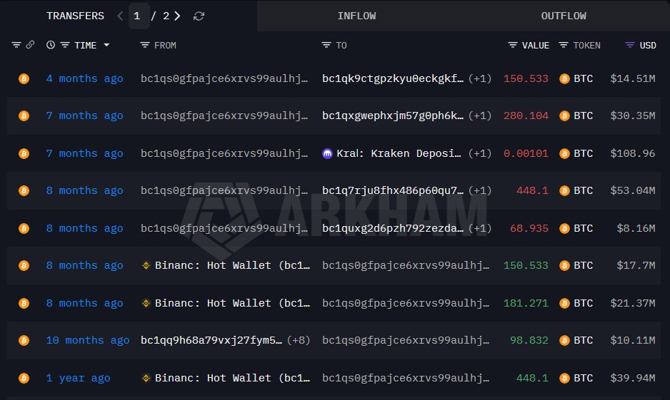
Task: Switch to INFLOW tab
Action: click(x=356, y=16)
